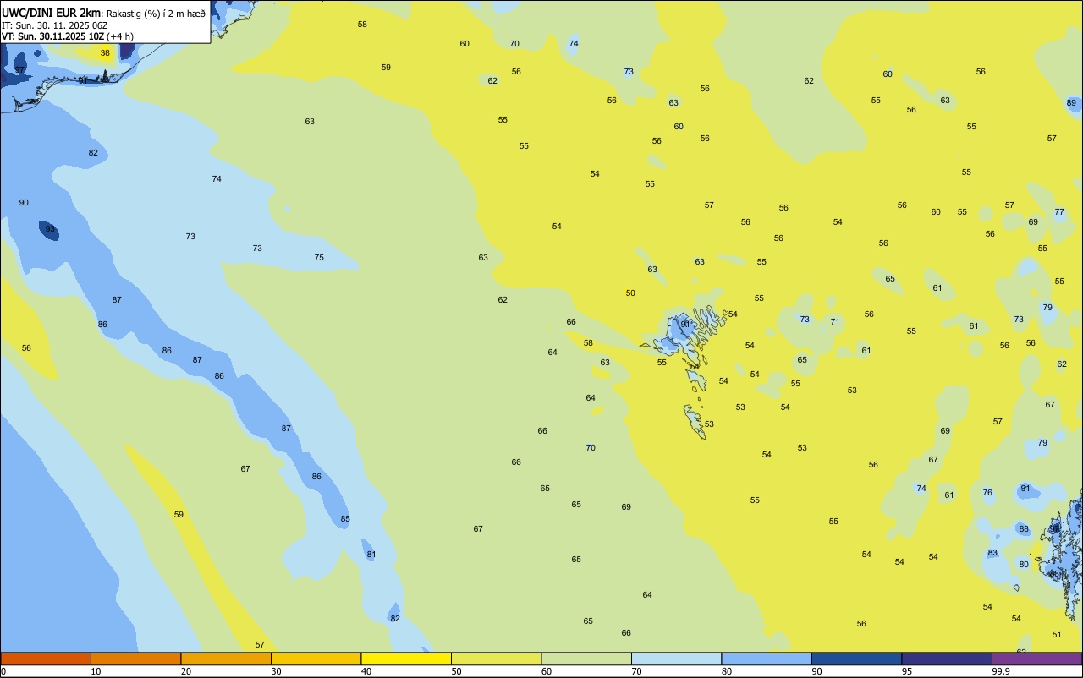Click the title text 'UWC/DINI EUR 2km'
This screenshot has height=678, width=1083.
tap(51, 13)
